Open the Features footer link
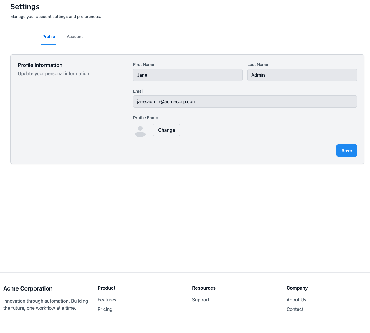Viewport: 370px width, 333px height. (x=107, y=300)
